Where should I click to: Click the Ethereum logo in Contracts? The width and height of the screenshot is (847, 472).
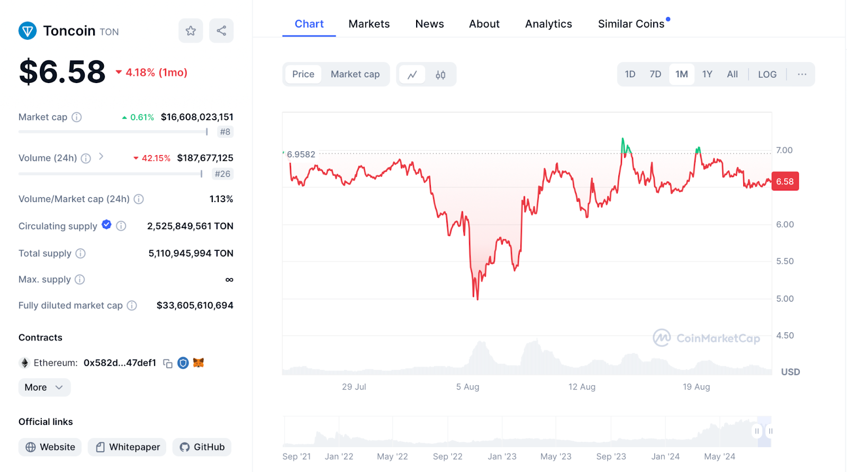point(24,363)
